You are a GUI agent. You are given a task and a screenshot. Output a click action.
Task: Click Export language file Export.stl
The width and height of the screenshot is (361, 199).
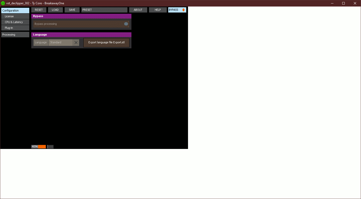click(x=106, y=43)
